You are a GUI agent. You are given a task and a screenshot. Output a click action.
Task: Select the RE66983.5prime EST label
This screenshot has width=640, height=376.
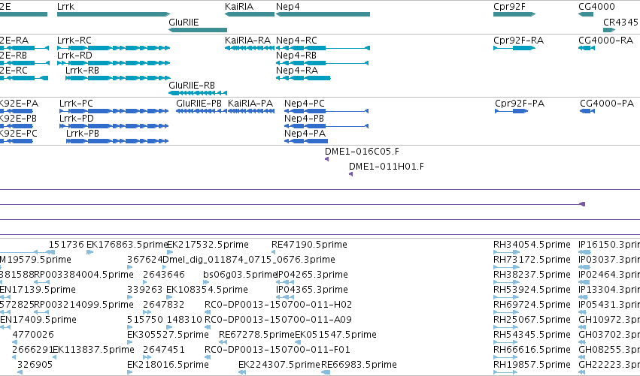pos(359,365)
